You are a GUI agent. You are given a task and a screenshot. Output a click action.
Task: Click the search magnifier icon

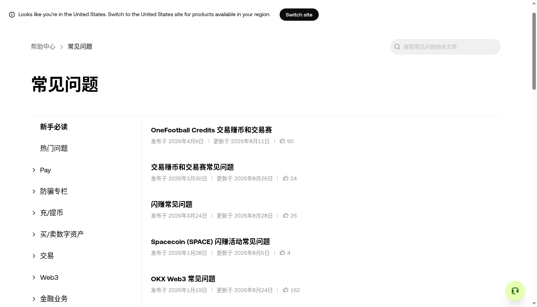click(397, 47)
